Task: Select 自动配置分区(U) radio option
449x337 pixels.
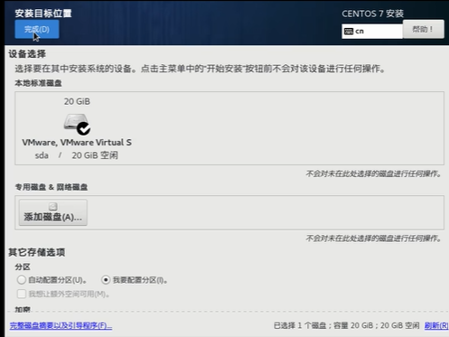Action: (x=22, y=280)
